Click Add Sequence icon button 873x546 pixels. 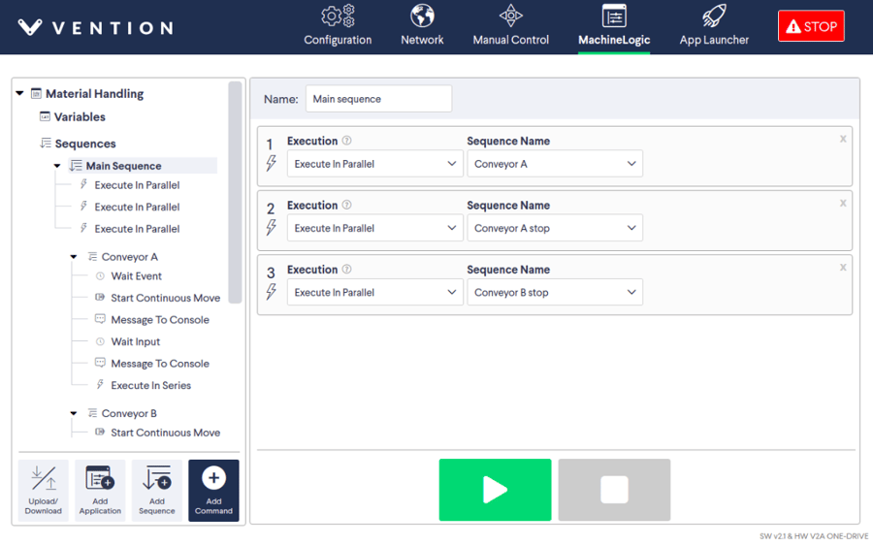point(156,491)
